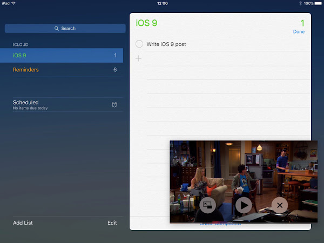Tap the floating video thumbnail

pos(244,181)
